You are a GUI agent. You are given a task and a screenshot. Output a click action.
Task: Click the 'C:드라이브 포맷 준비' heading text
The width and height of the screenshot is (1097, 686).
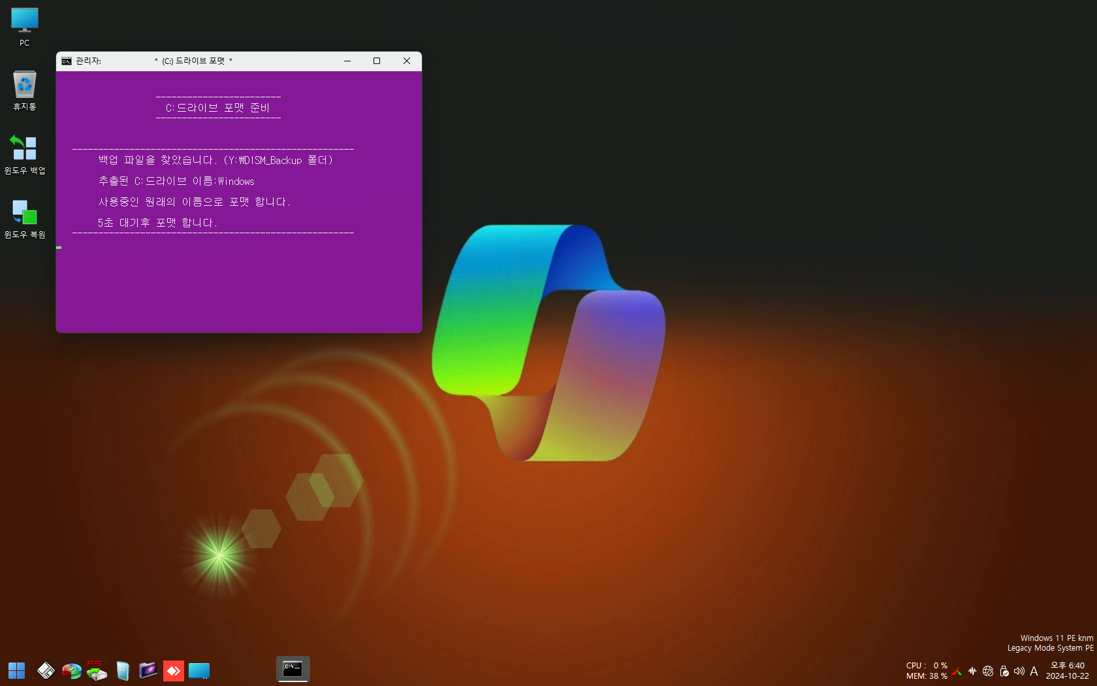pos(217,108)
